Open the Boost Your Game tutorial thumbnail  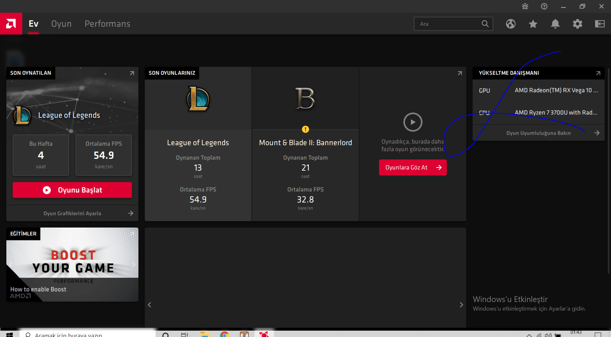click(x=72, y=264)
